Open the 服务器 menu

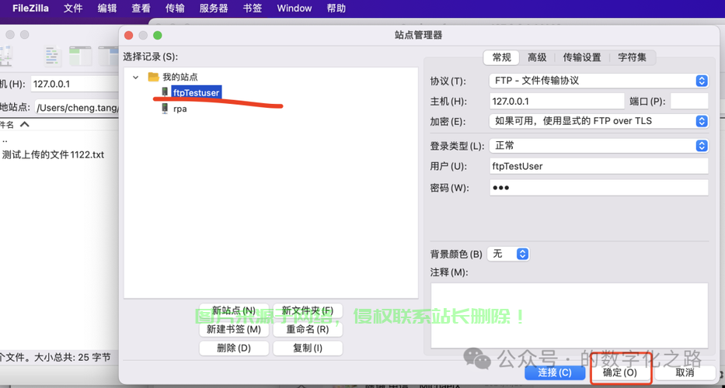click(214, 9)
